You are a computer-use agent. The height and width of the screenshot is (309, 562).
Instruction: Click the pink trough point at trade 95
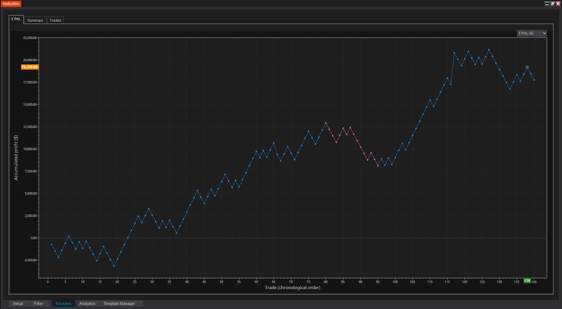pos(378,166)
